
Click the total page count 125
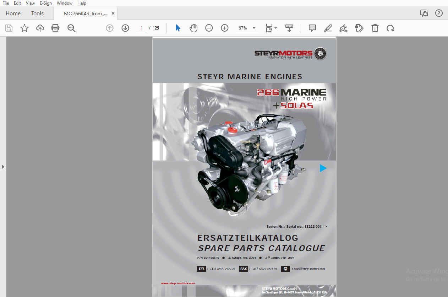(156, 28)
